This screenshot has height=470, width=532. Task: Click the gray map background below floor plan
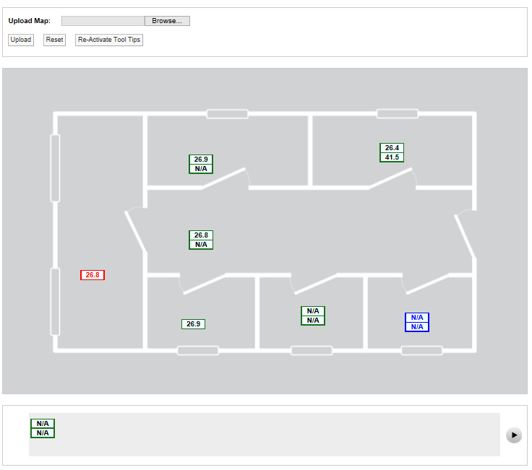point(267,374)
